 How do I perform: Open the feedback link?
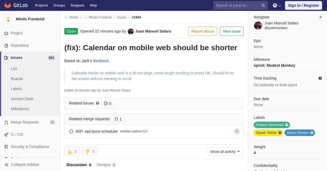click(101, 61)
